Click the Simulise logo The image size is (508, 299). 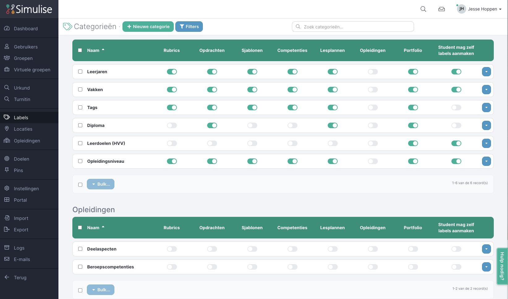coord(29,9)
